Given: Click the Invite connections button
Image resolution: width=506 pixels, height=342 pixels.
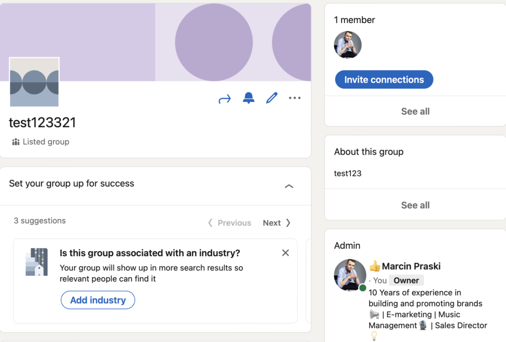Looking at the screenshot, I should coord(384,79).
